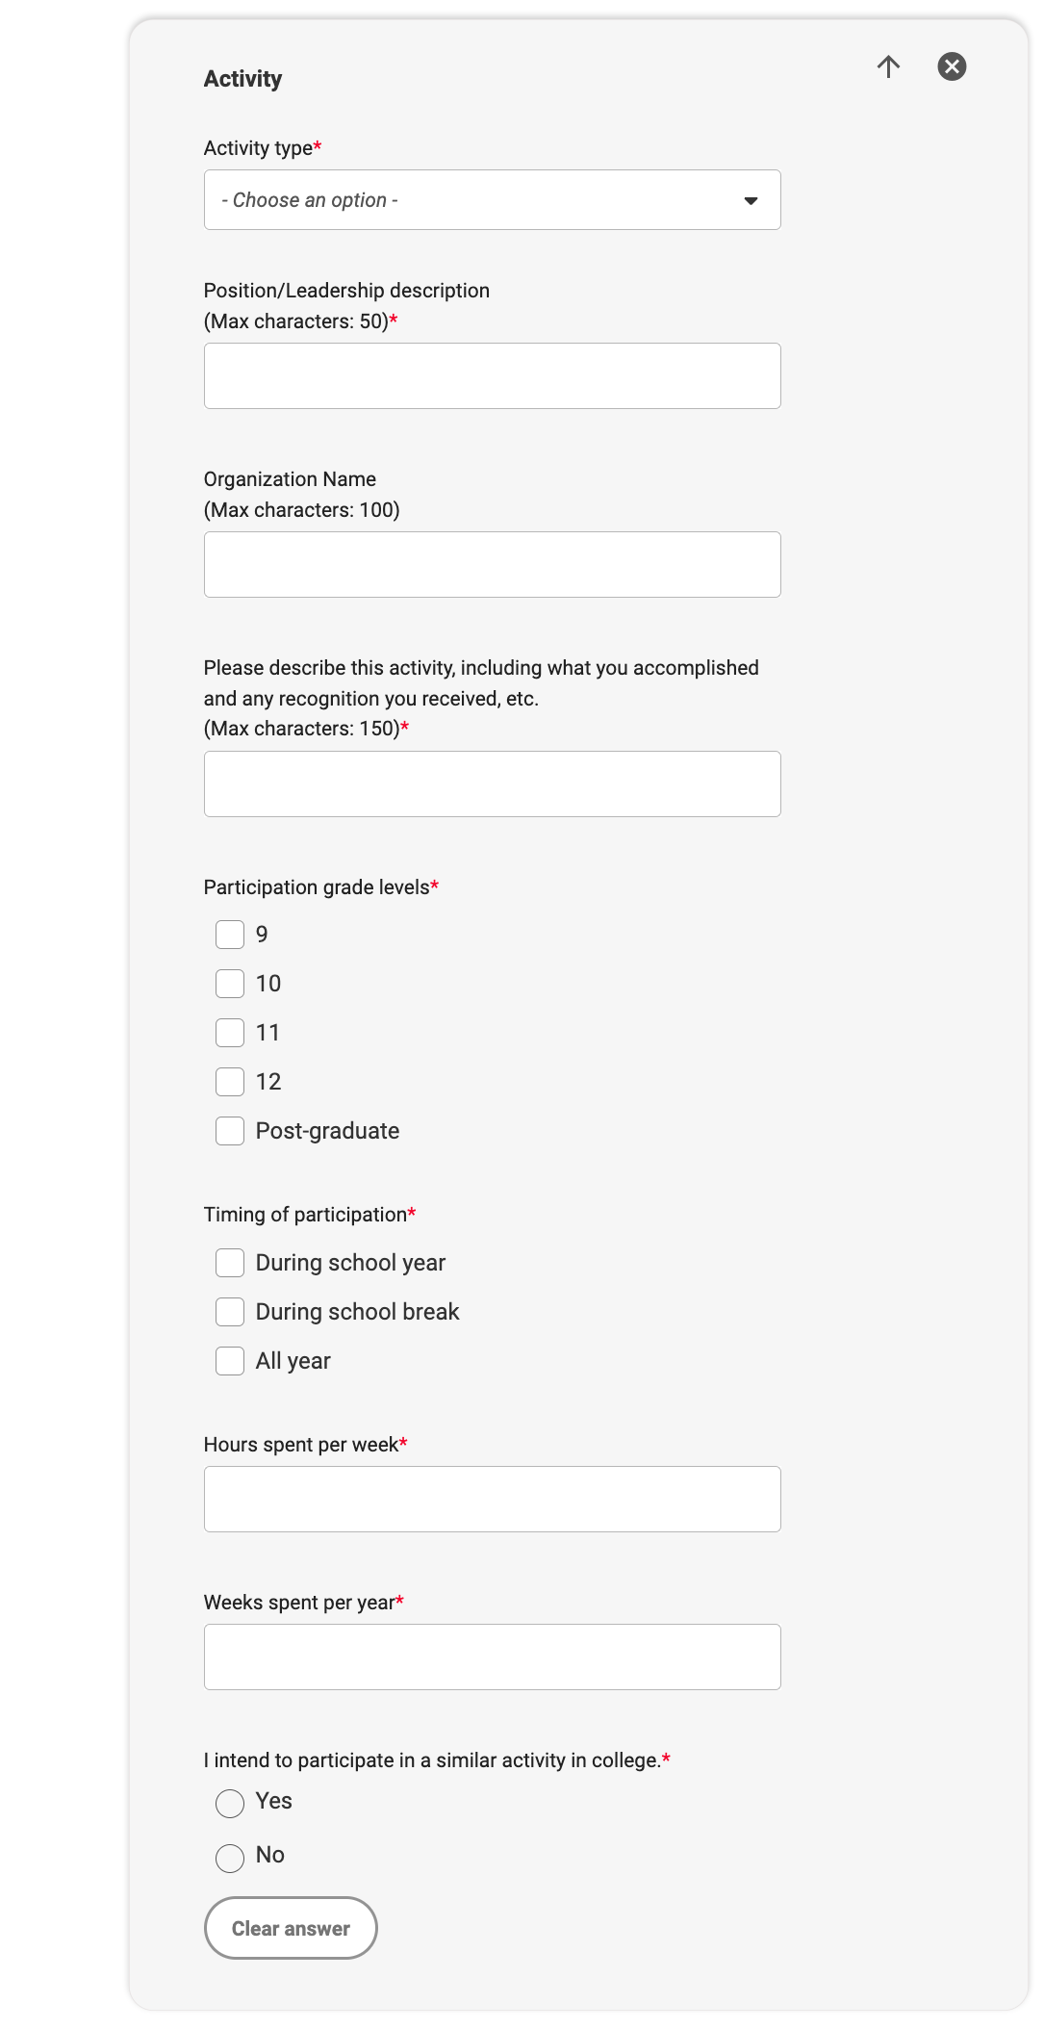
Task: Click the Clear answer button
Action: [291, 1928]
